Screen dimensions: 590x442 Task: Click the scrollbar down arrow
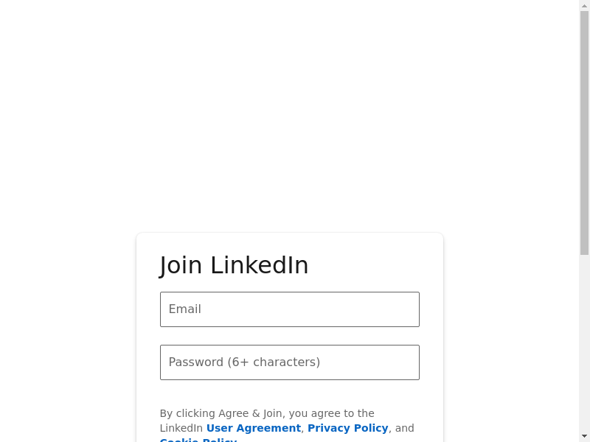(x=584, y=436)
